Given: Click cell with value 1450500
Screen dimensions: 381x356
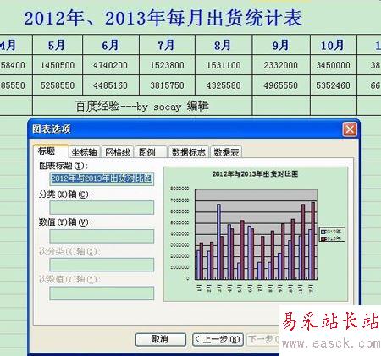Looking at the screenshot, I should click(58, 65).
